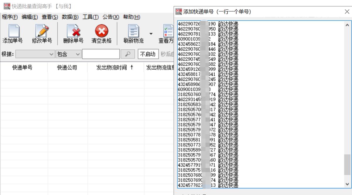352x195 pixels.
Task: Select the 修改单号 pencil icon
Action: pos(42,31)
